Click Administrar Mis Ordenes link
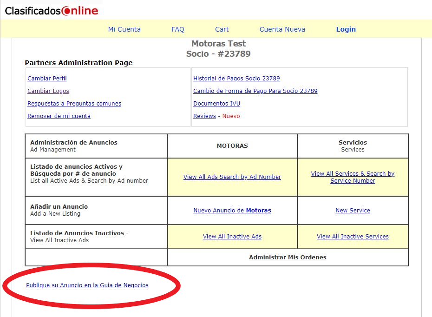Image resolution: width=432 pixels, height=317 pixels. [x=288, y=257]
